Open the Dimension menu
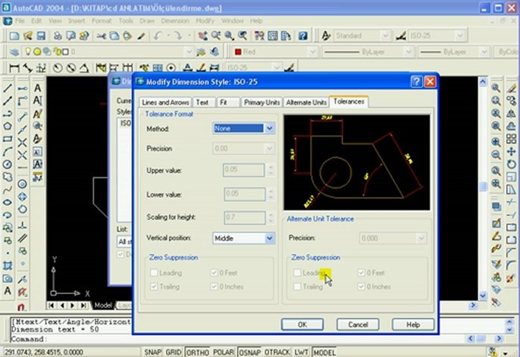This screenshot has width=520, height=357. pos(175,21)
